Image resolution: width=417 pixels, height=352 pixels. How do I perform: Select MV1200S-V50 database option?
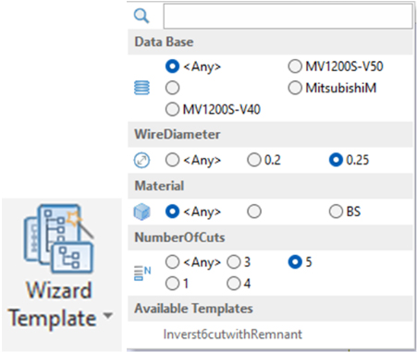(336, 67)
